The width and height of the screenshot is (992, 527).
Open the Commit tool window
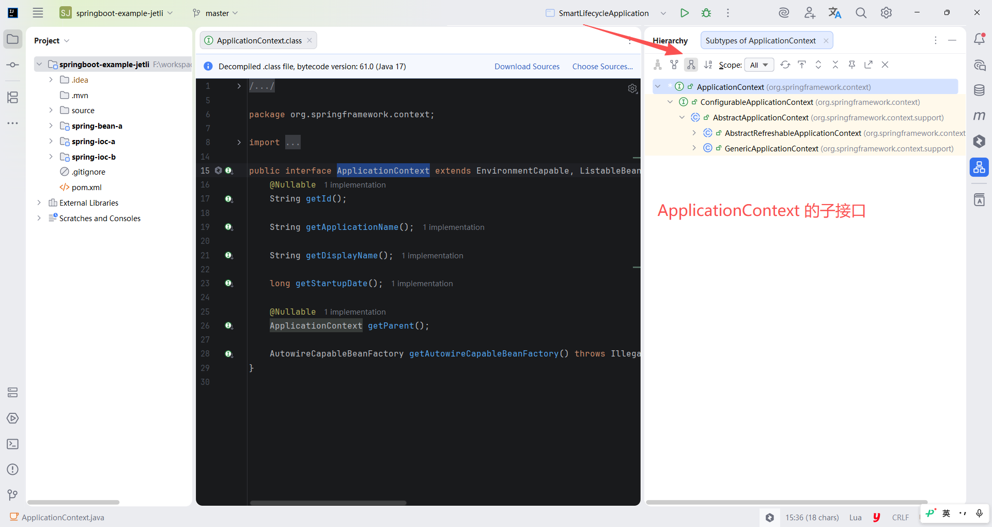tap(13, 65)
